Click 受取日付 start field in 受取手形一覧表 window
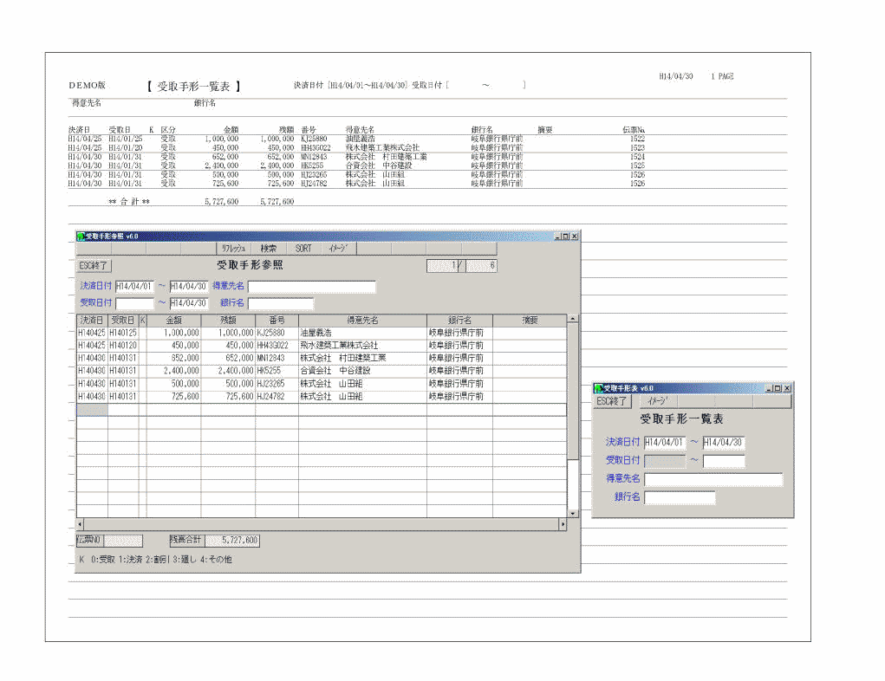Image resolution: width=885 pixels, height=681 pixels. click(665, 461)
